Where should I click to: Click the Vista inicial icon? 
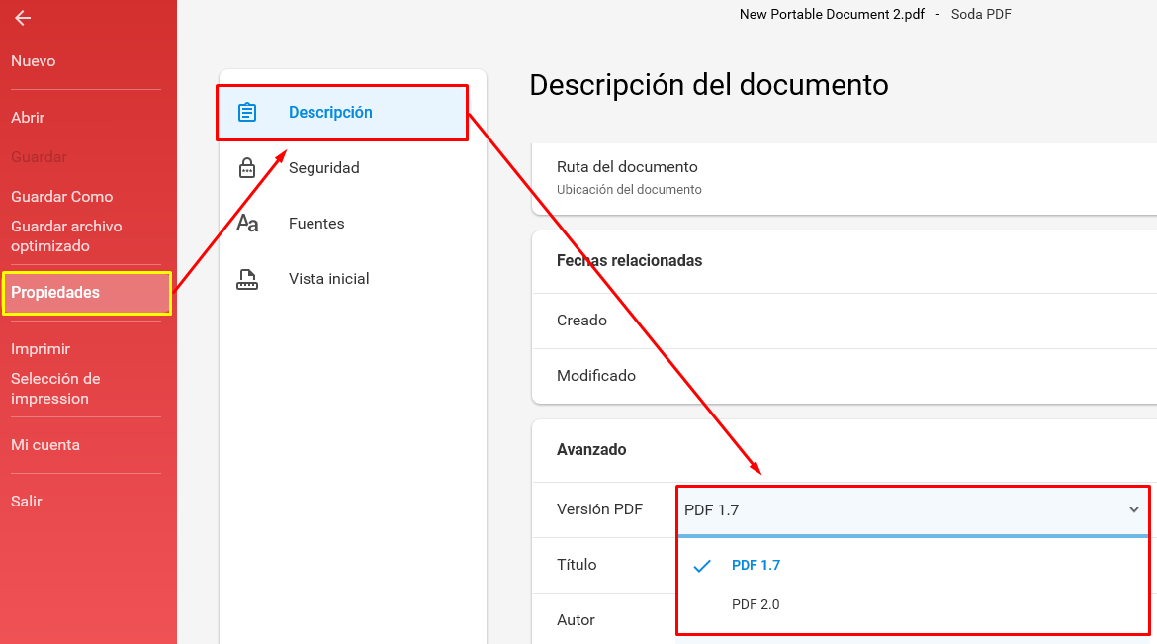click(x=247, y=279)
